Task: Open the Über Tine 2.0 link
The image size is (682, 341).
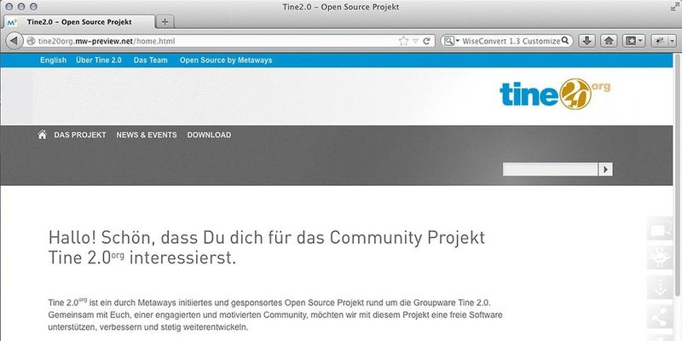Action: click(x=99, y=60)
